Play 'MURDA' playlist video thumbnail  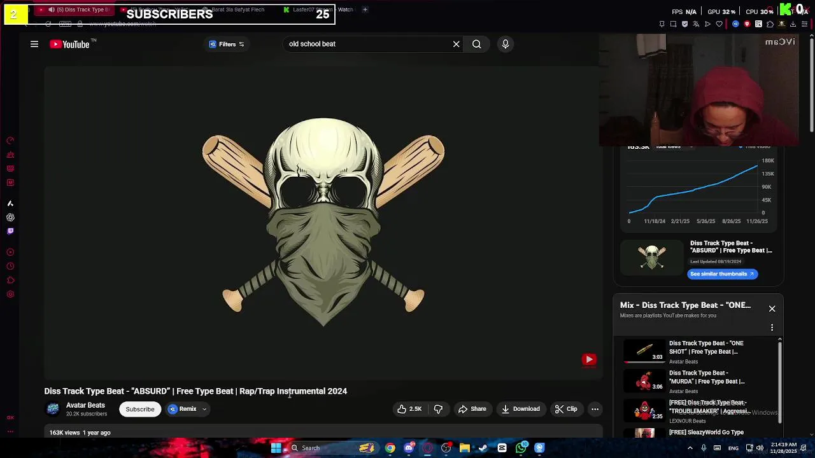click(644, 381)
